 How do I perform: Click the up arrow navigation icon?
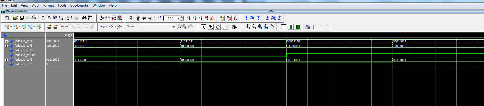[138, 18]
